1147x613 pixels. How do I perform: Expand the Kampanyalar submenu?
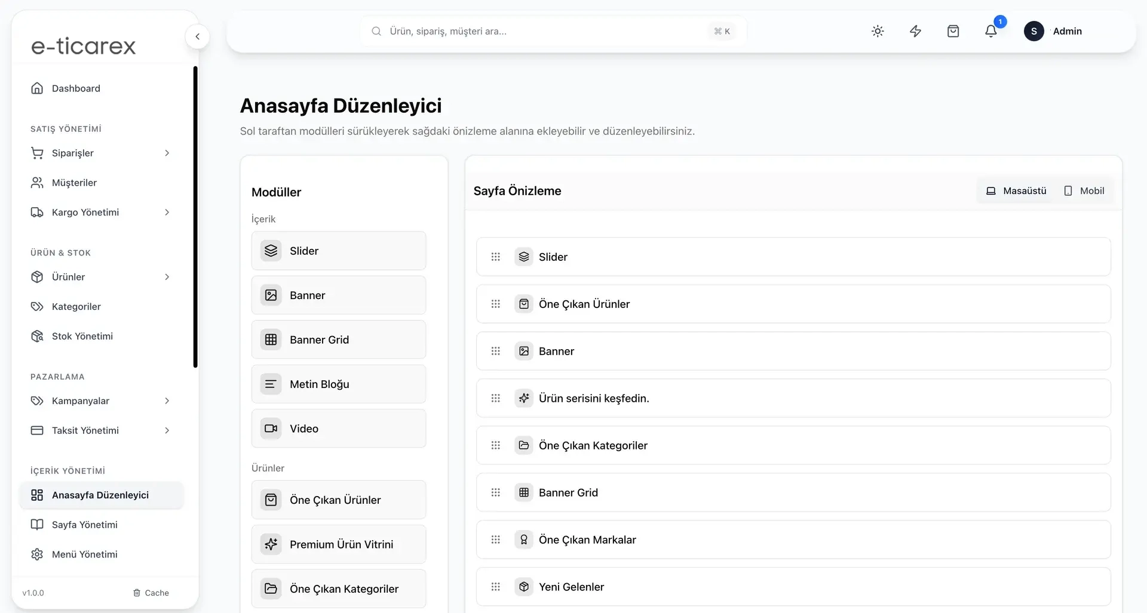[167, 401]
